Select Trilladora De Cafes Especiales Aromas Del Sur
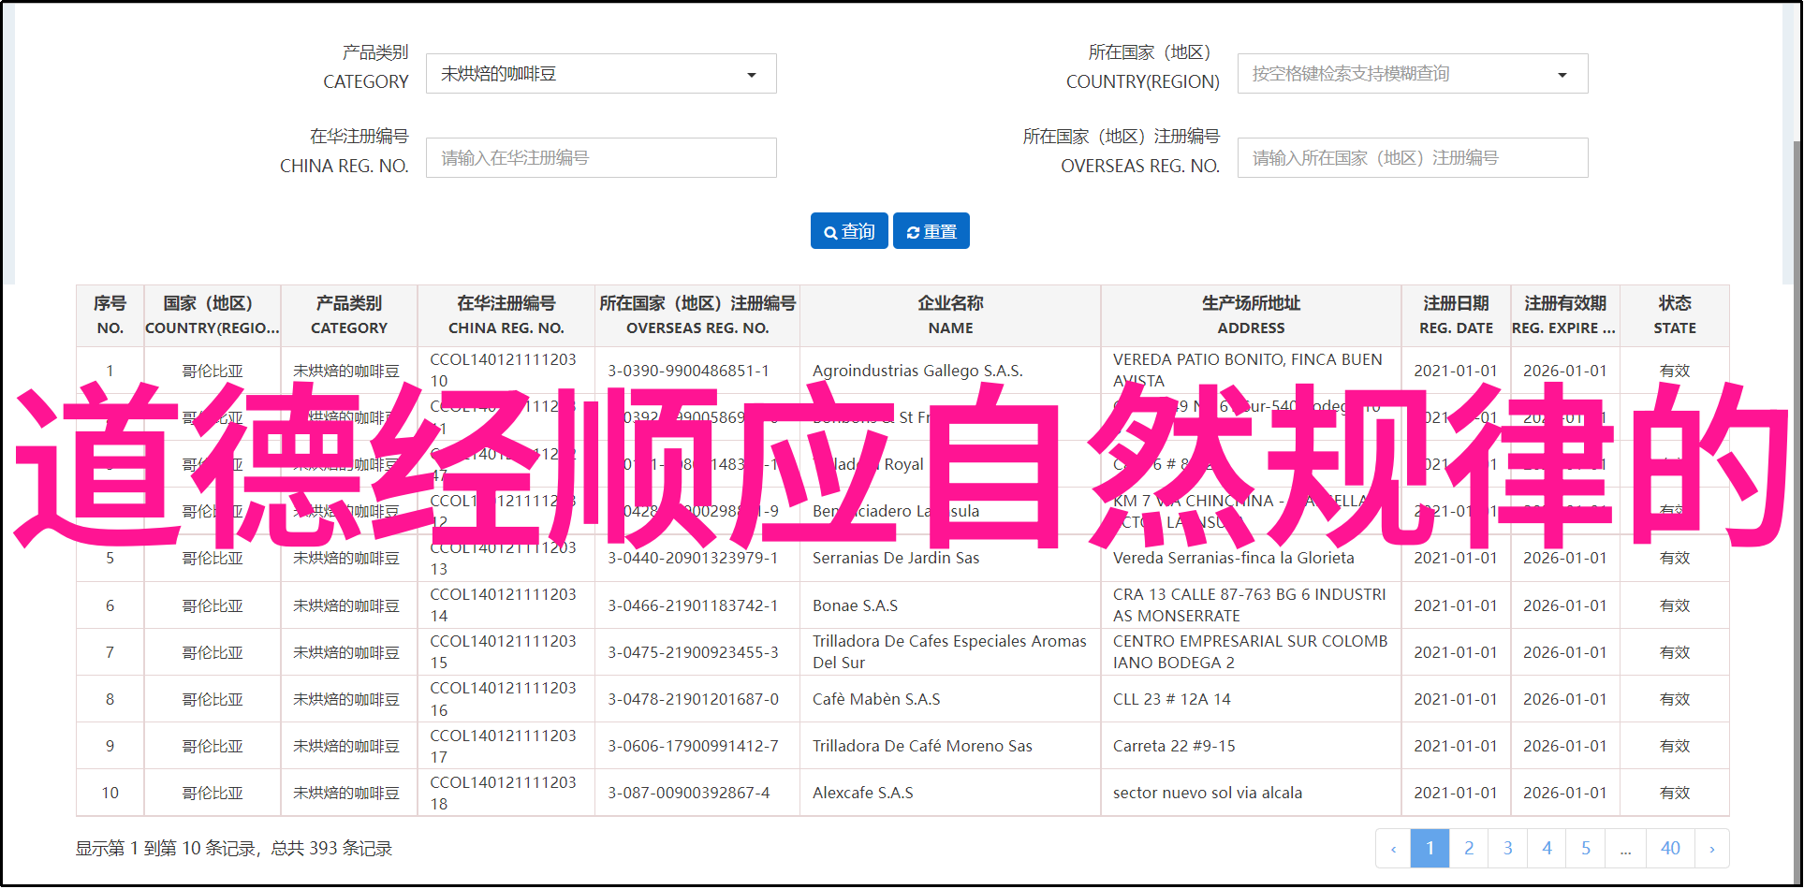Screen dimensions: 1804x889 949,652
